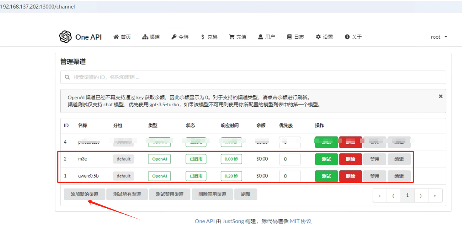Click the 0.00 秒 response time of m3e
Screen dimensions: 462x236
(x=232, y=159)
